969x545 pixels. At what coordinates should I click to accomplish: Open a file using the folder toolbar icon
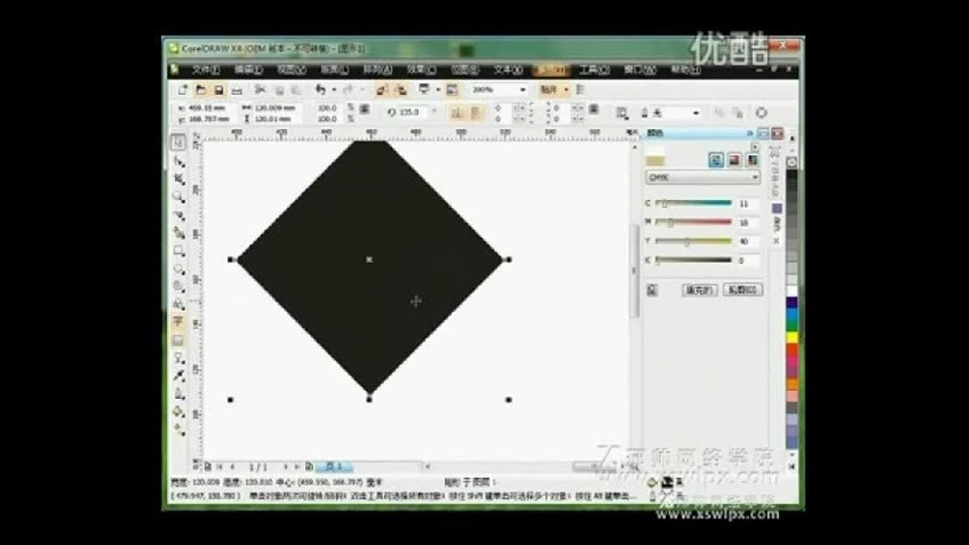click(x=201, y=90)
